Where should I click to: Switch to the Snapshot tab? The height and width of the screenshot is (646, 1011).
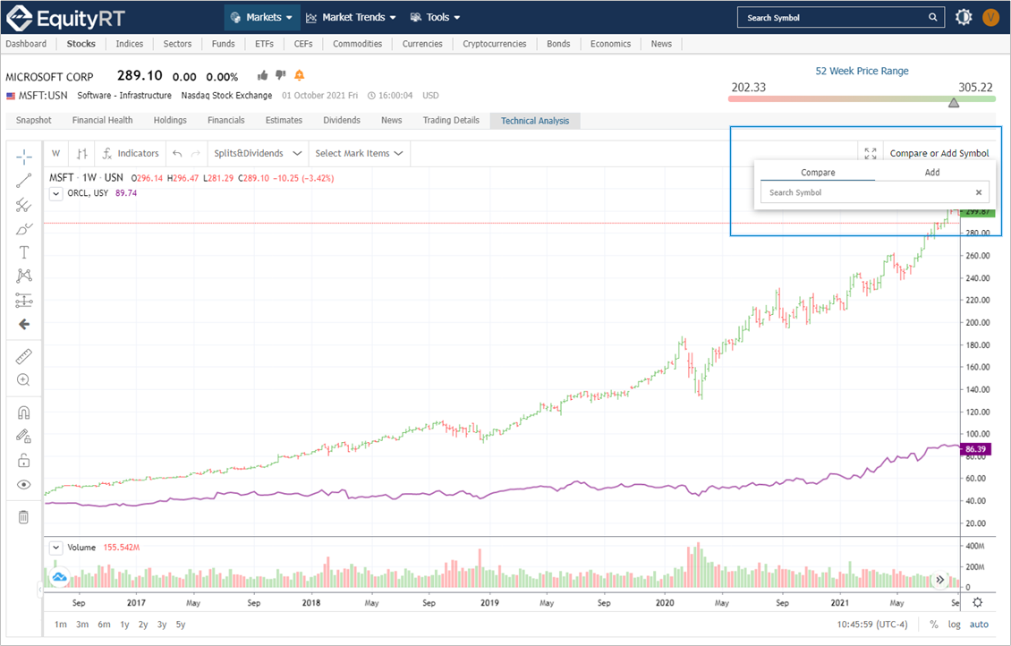(x=33, y=121)
